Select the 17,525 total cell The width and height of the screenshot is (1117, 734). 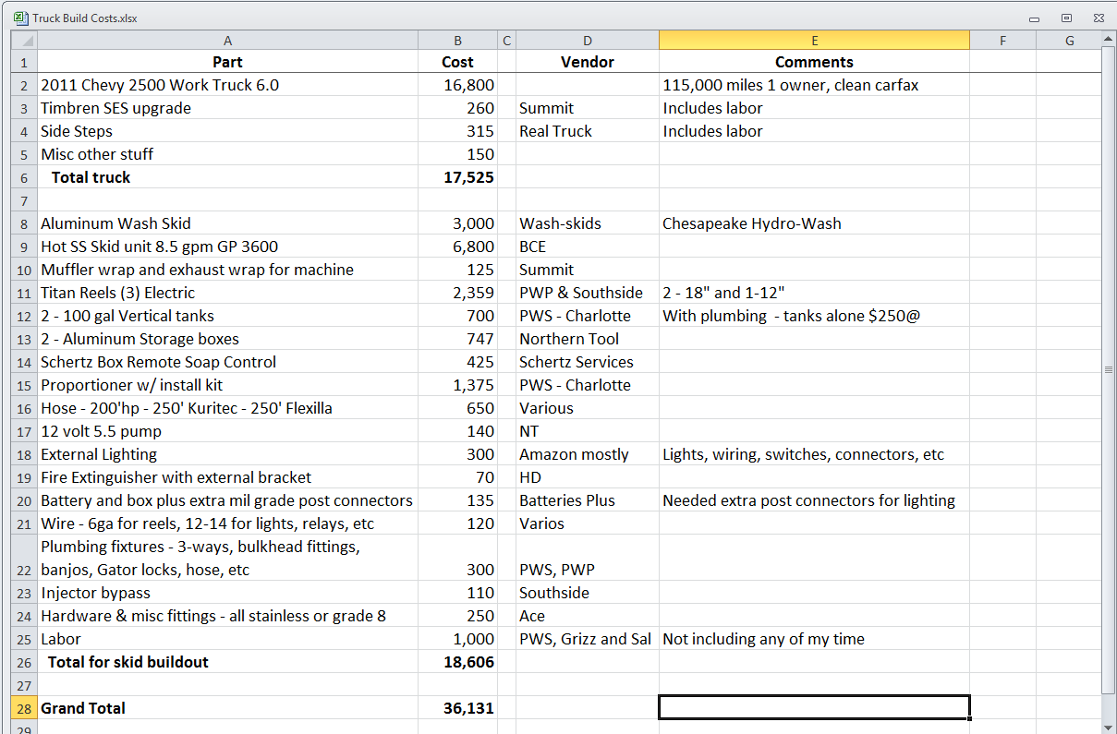point(457,177)
